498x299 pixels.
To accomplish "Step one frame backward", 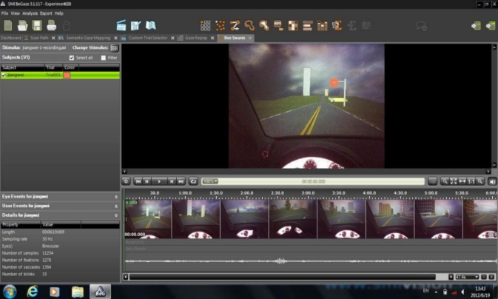I will [147, 181].
